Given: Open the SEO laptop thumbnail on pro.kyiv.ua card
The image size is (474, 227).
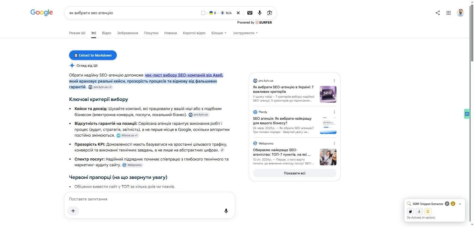Looking at the screenshot, I should click(328, 94).
